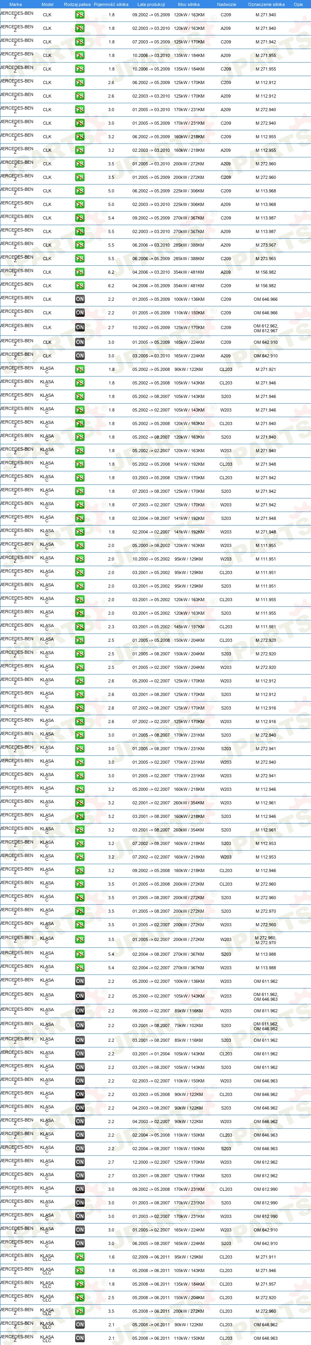Click diesel ON icon in CLK 100kW / 136KM row

(80, 299)
